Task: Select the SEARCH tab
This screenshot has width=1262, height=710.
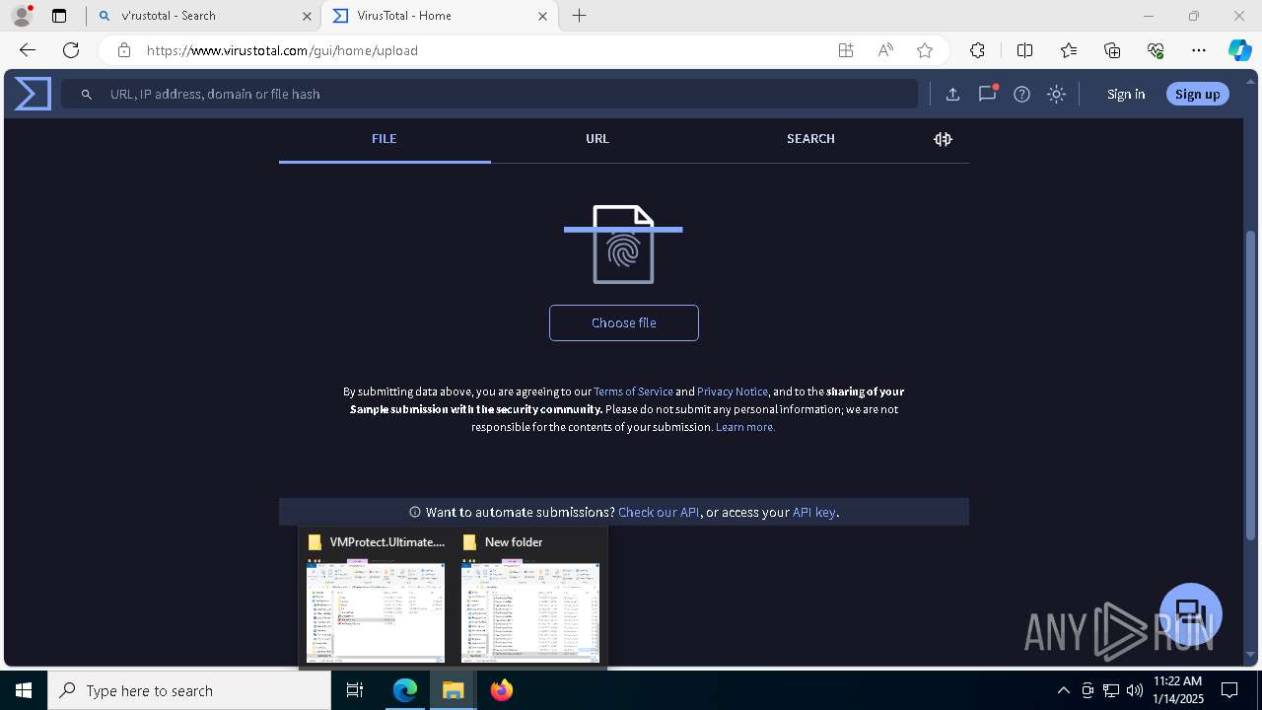Action: 810,139
